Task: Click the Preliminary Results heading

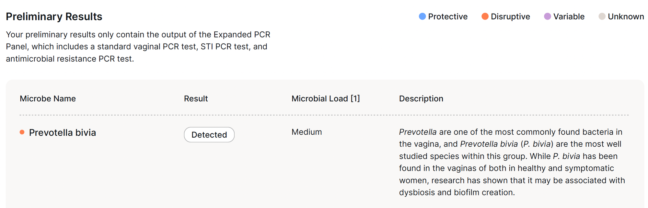Action: click(x=54, y=16)
